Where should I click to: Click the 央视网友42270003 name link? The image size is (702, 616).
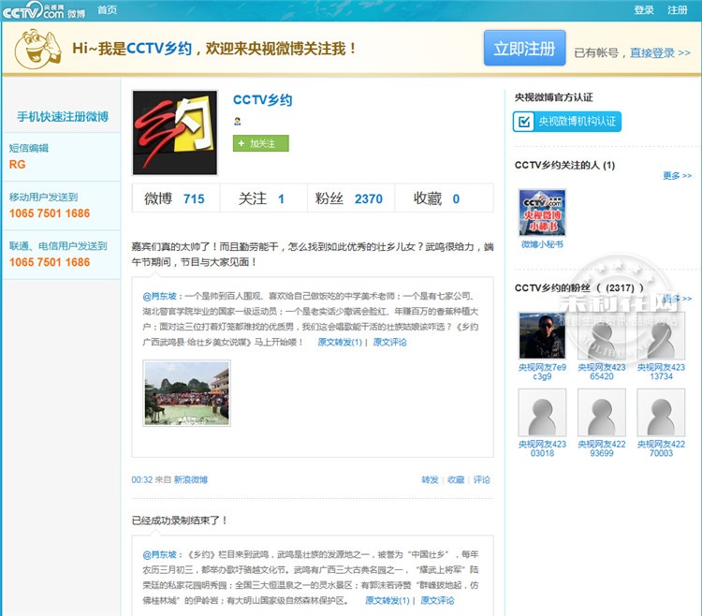pos(661,448)
